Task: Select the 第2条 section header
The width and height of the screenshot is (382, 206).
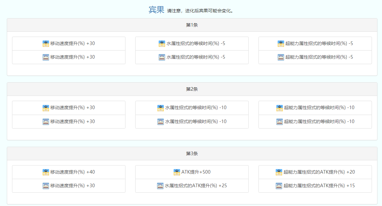Action: 192,89
